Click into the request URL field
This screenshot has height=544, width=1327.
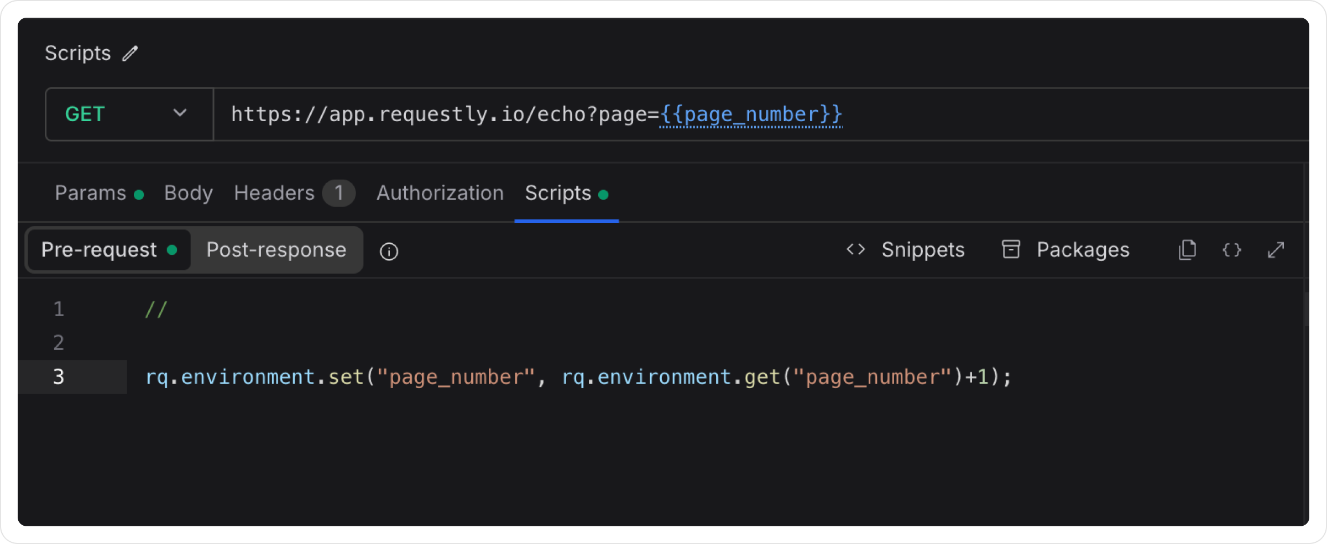761,114
